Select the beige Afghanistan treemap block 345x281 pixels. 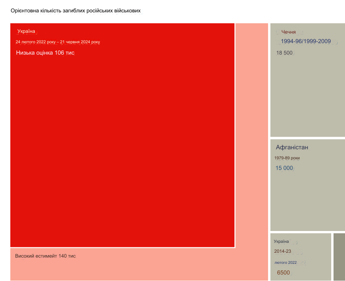(308, 199)
